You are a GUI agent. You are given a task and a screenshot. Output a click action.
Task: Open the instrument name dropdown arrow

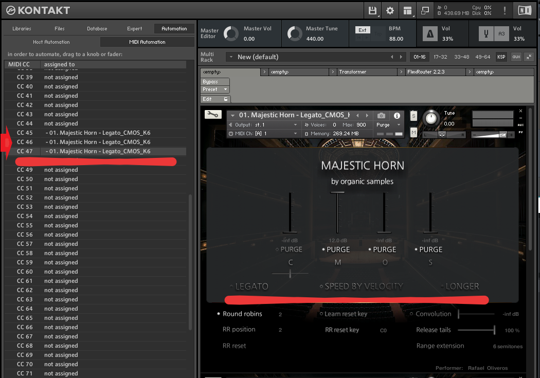pos(232,115)
